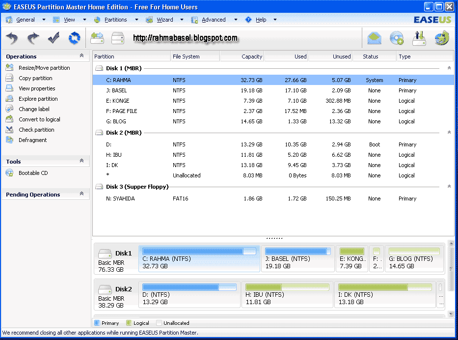Select Resize/Move partition operation

click(x=44, y=68)
